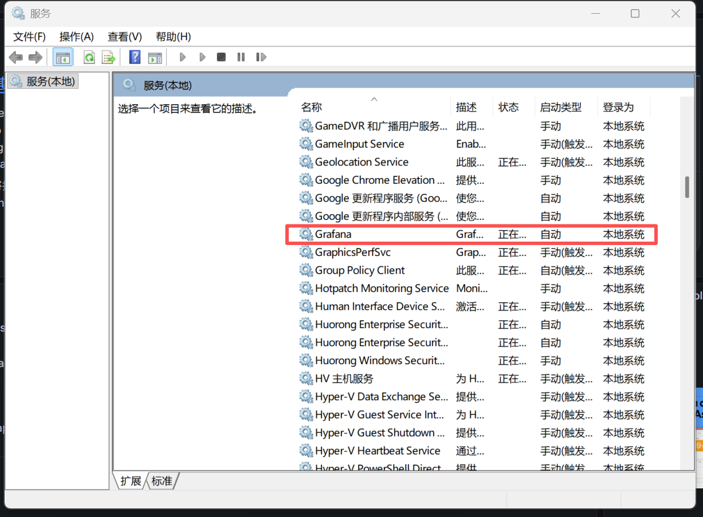Click the vertical scrollbar thumb in services list
The height and width of the screenshot is (517, 703).
click(x=686, y=187)
